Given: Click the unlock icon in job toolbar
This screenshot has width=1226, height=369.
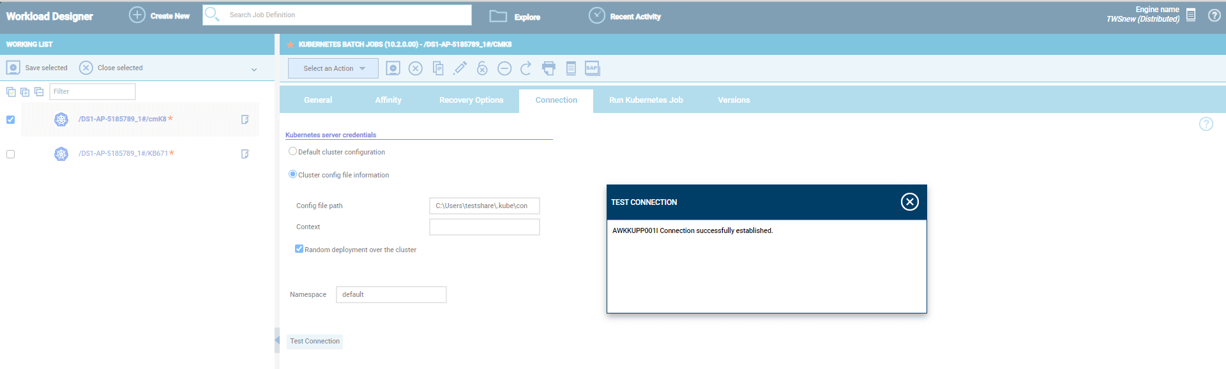Looking at the screenshot, I should [x=482, y=68].
